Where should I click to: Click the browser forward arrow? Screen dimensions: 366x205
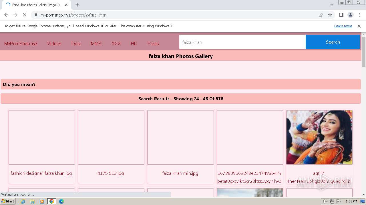coord(15,15)
